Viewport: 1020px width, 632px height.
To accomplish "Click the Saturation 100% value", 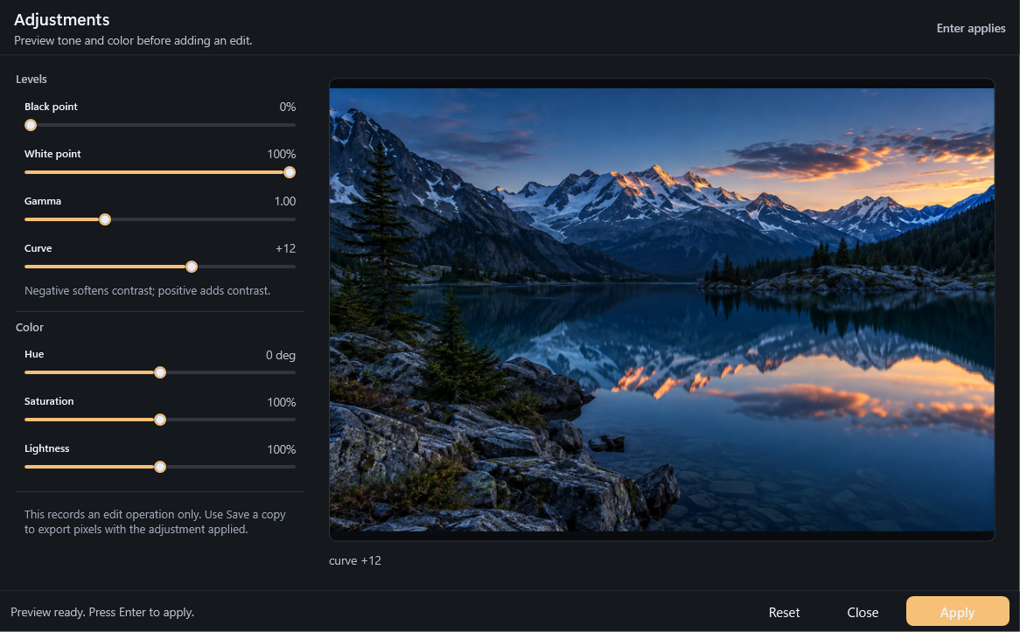I will pos(281,402).
